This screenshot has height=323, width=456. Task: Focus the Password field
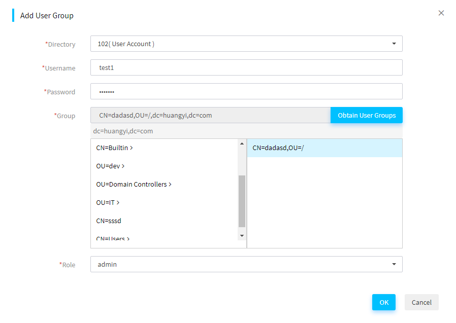(246, 91)
